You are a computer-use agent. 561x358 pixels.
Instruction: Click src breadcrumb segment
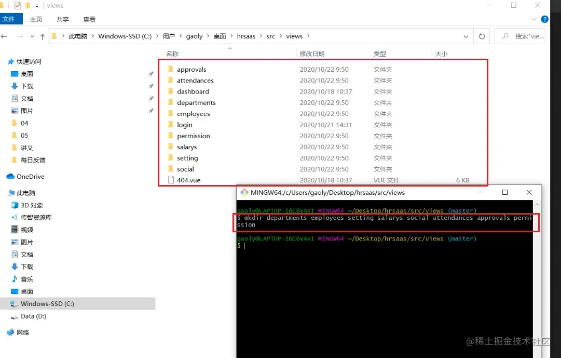point(271,36)
